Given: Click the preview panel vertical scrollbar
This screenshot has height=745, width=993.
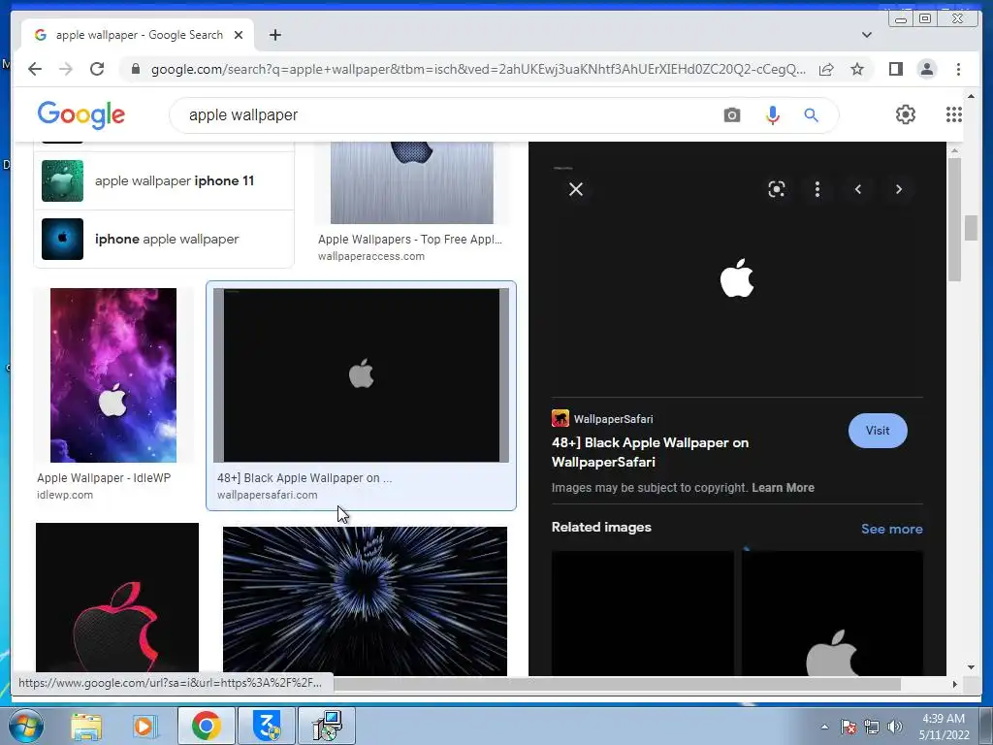Looking at the screenshot, I should (x=954, y=218).
